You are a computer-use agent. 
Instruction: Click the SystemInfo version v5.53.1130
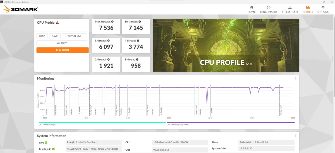click(267, 149)
